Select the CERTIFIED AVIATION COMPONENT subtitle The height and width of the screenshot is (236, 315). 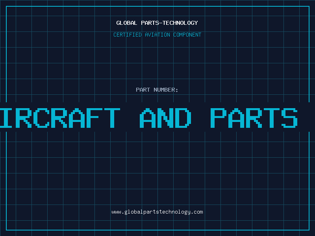(157, 35)
